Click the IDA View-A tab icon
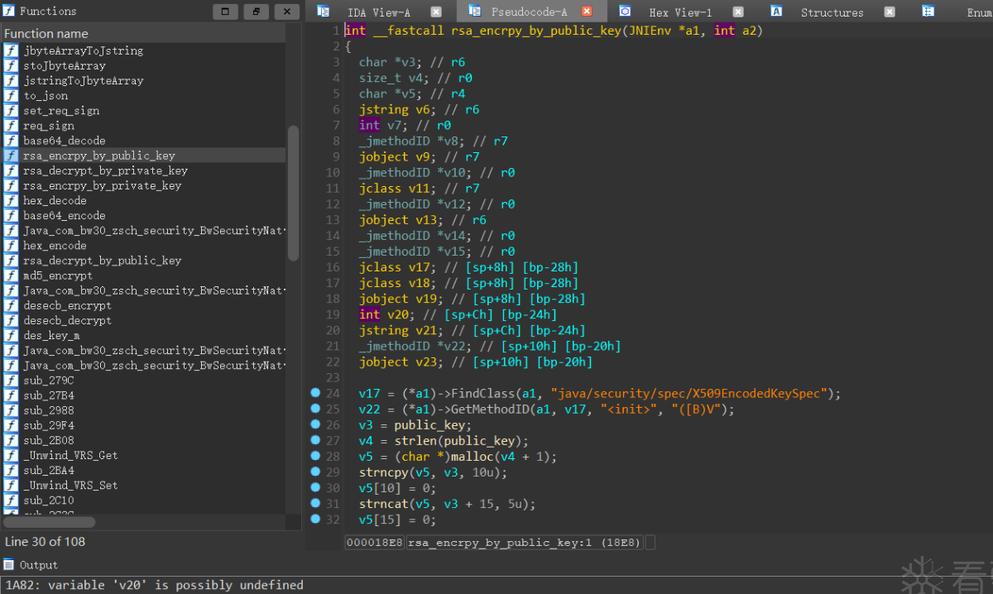The height and width of the screenshot is (594, 993). pyautogui.click(x=324, y=12)
